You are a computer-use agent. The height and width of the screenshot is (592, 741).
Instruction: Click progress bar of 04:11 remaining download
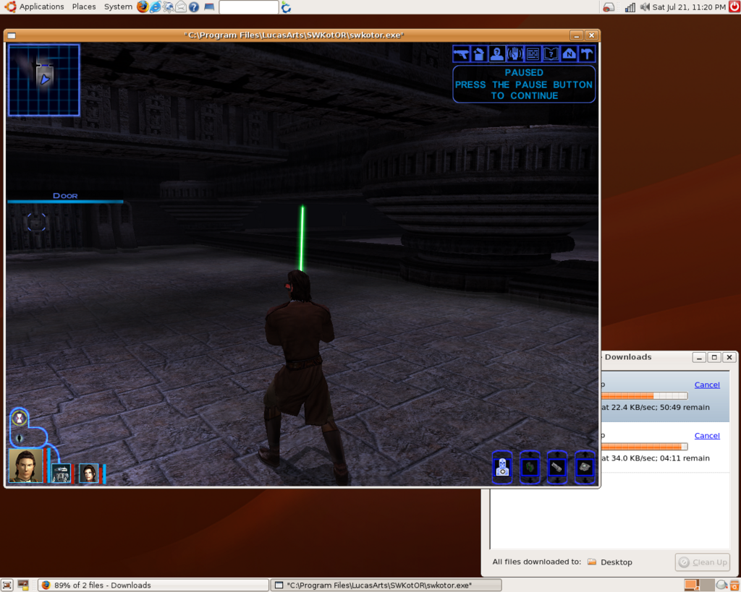point(645,447)
